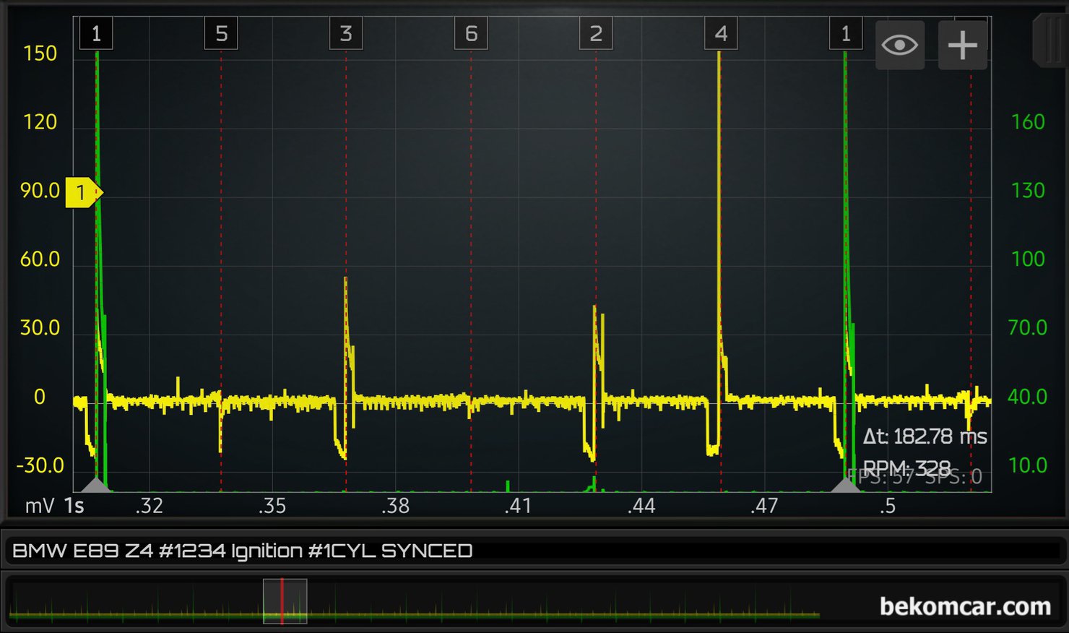Image resolution: width=1069 pixels, height=633 pixels.
Task: Select the rightmost cylinder 1 marker
Action: 845,34
